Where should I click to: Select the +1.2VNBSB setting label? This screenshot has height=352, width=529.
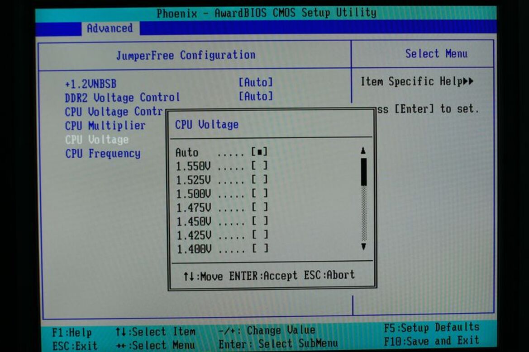coord(91,84)
